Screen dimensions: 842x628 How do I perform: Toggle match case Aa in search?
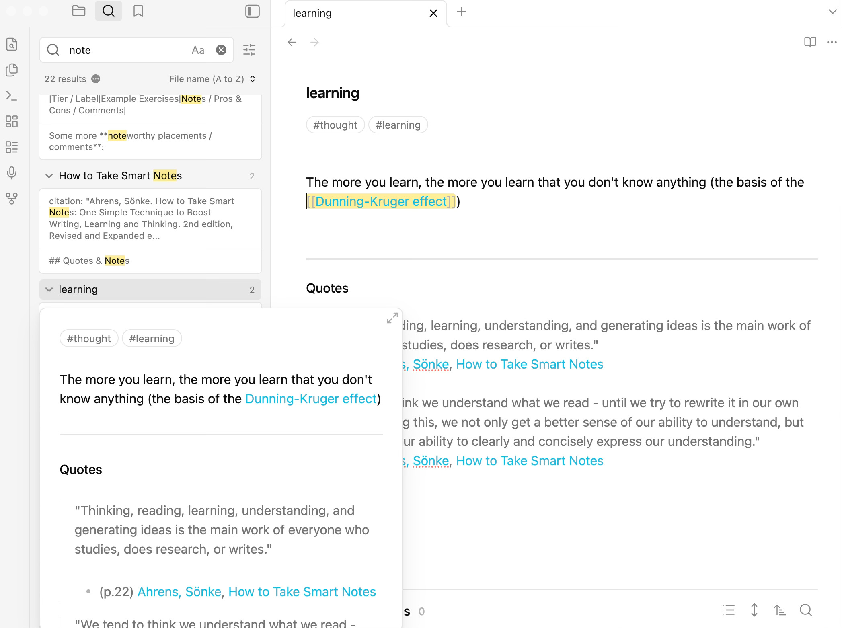click(x=198, y=50)
